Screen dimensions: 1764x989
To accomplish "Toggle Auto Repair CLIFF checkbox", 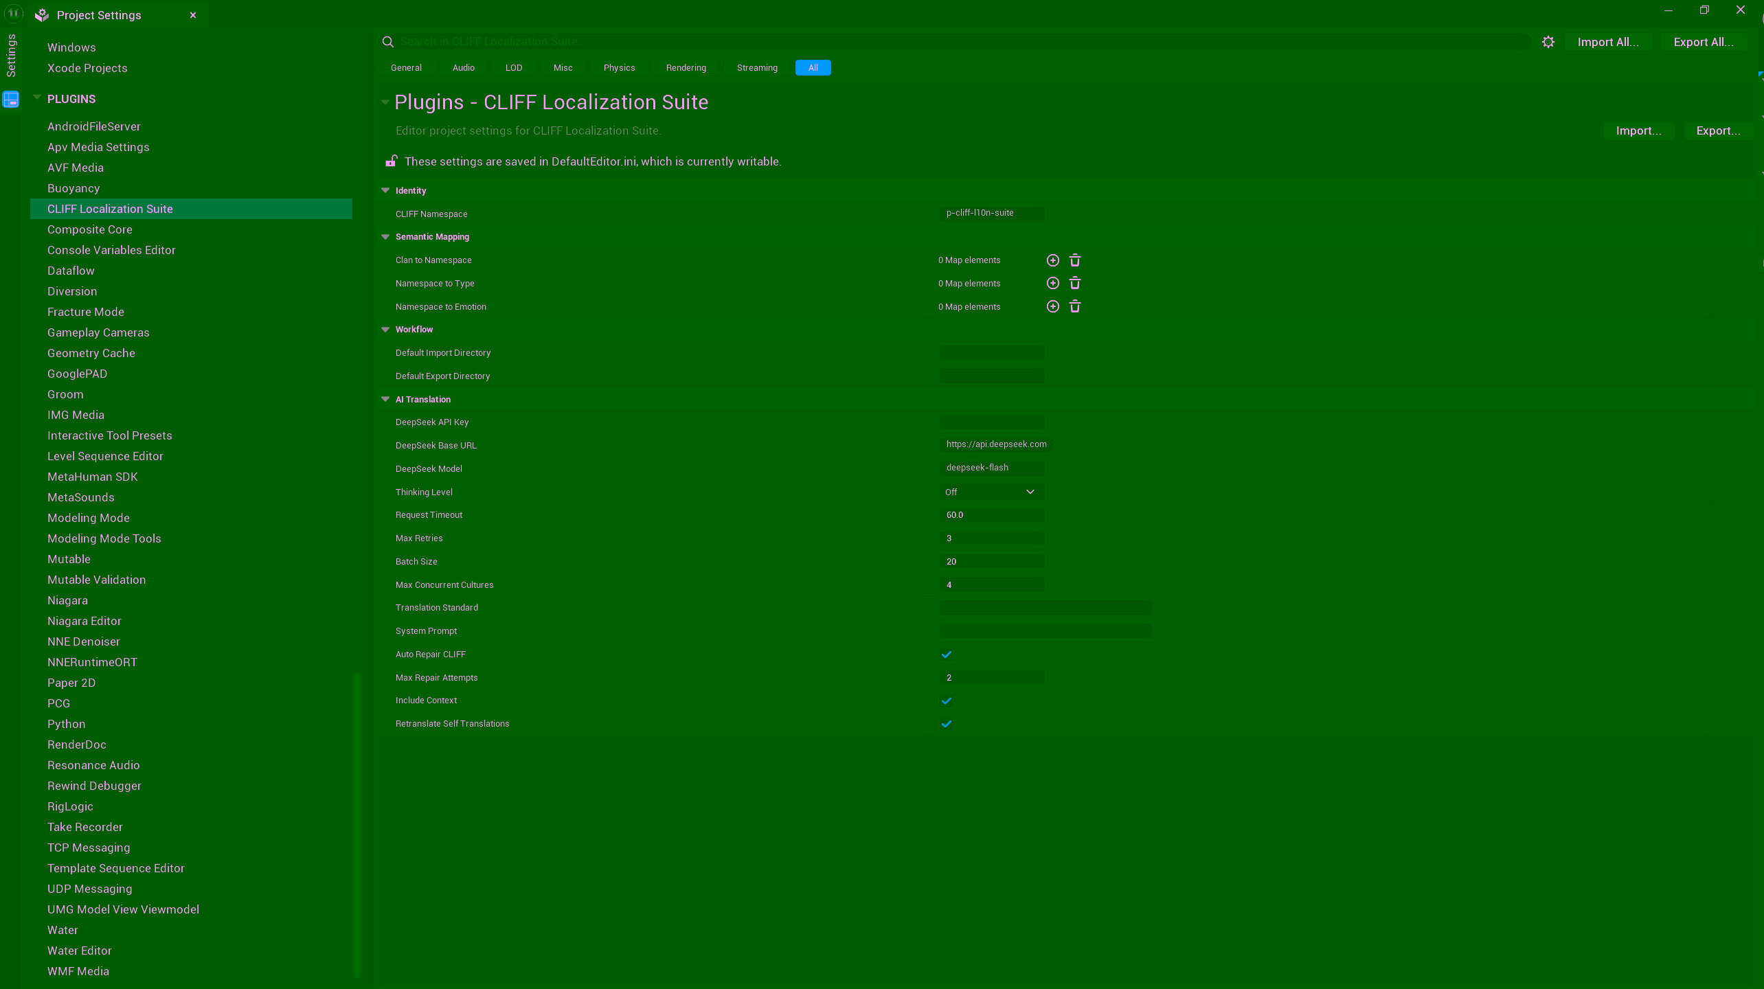I will [947, 655].
